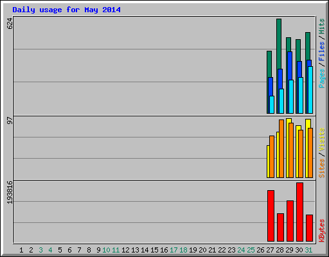Click the Visits legend label
Image resolution: width=329 pixels, height=257 pixels.
pos(321,139)
